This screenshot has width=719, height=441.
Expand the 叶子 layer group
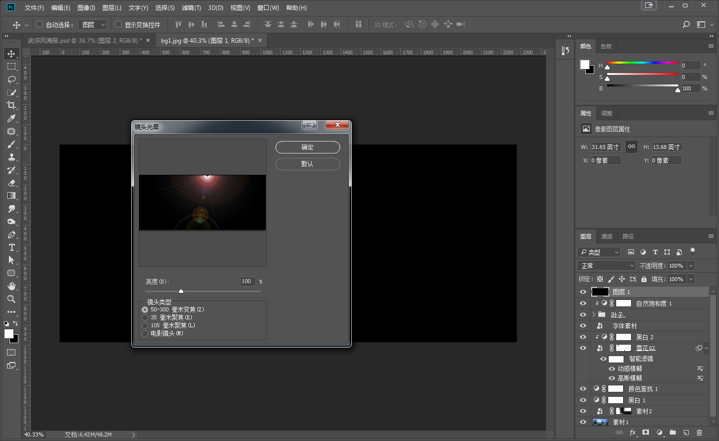[593, 315]
